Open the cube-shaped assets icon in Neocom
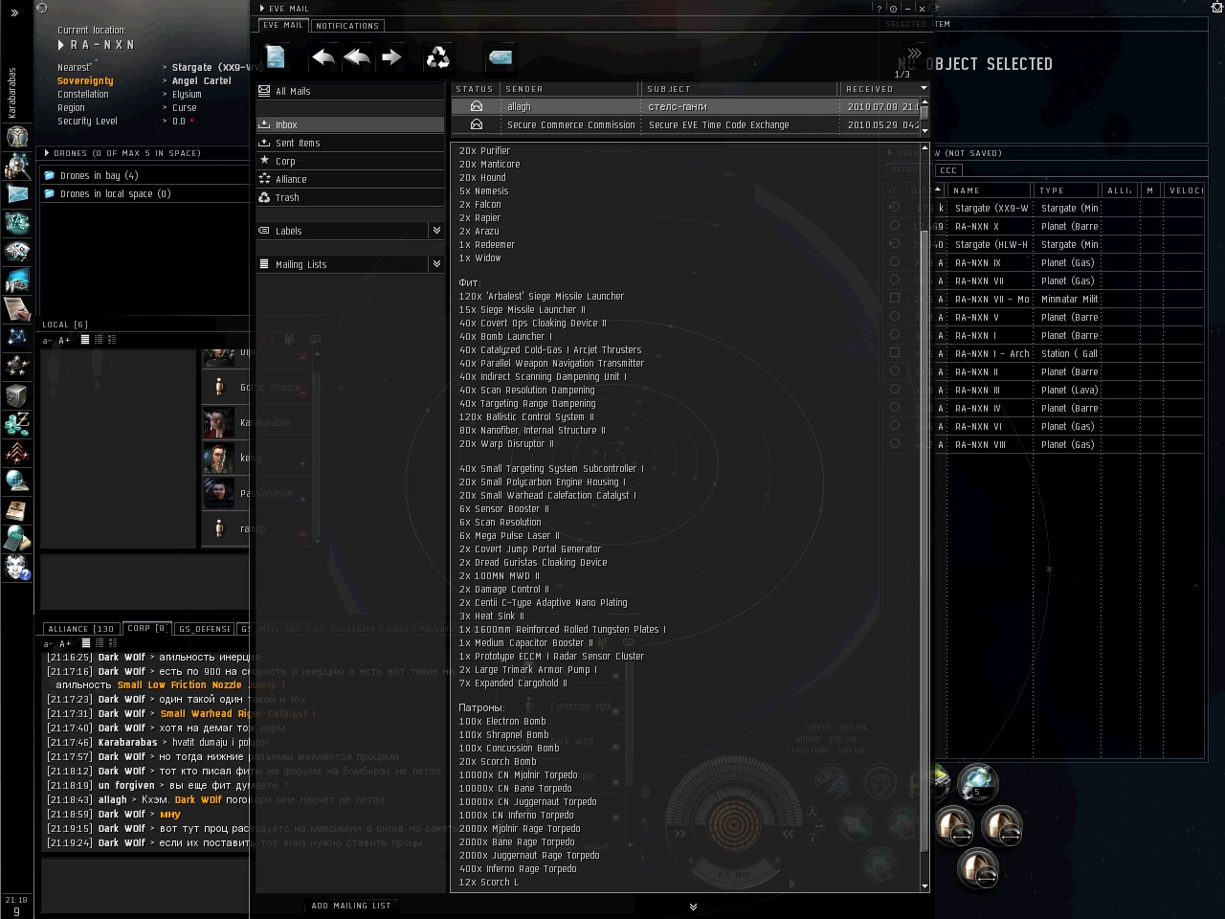Screen dimensions: 1225x919 click(17, 395)
